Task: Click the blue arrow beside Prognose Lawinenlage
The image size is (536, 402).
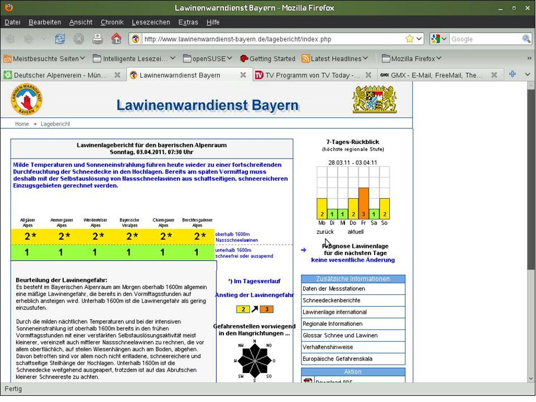Action: [304, 250]
